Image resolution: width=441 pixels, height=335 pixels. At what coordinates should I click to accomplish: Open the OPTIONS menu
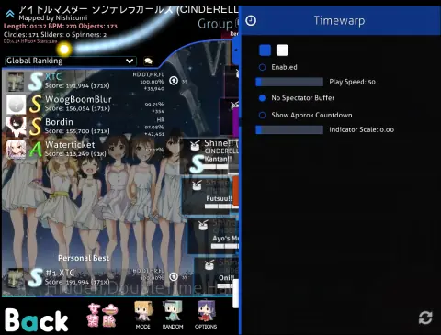pos(206,315)
